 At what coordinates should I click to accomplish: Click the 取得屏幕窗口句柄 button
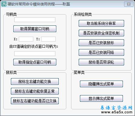35,29
